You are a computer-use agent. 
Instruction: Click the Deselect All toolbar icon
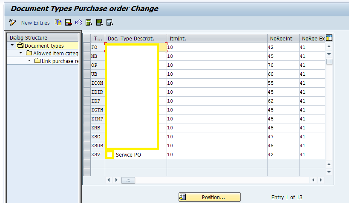[110, 23]
